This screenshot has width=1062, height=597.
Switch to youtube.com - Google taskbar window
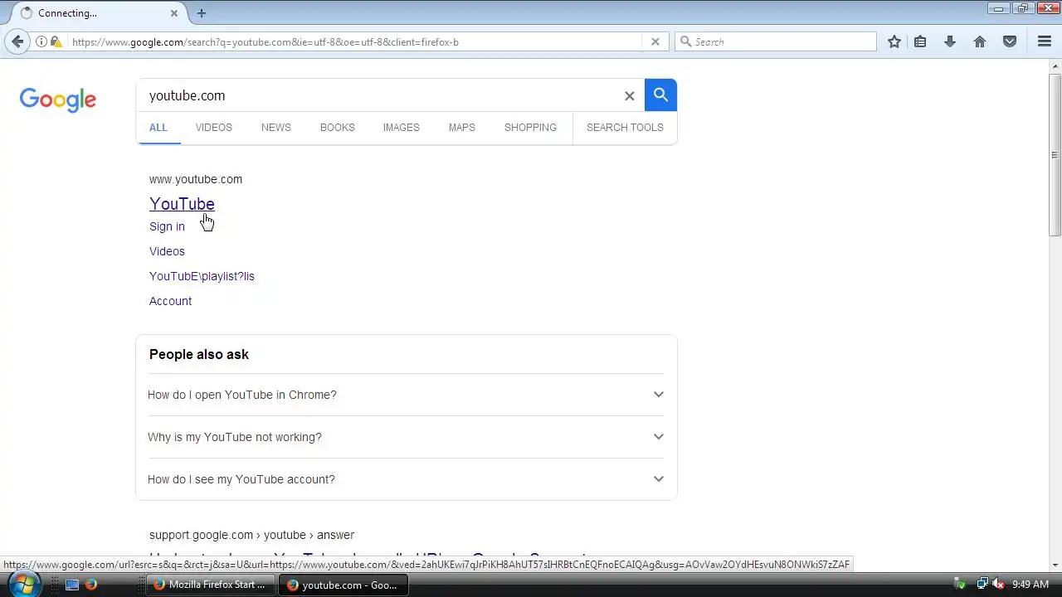pyautogui.click(x=343, y=585)
